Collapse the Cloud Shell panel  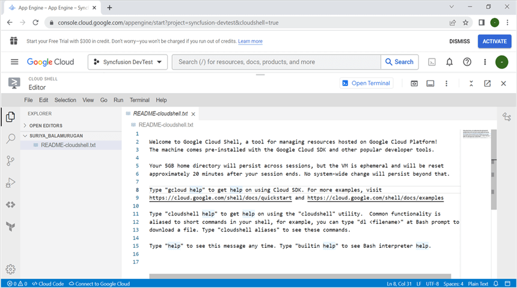(471, 83)
